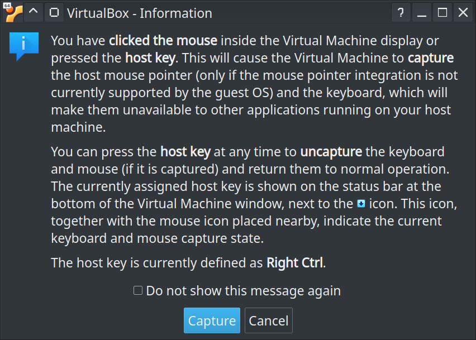Screen dimensions: 476x340
Task: Click the bold word "uncapture"
Action: pos(331,152)
